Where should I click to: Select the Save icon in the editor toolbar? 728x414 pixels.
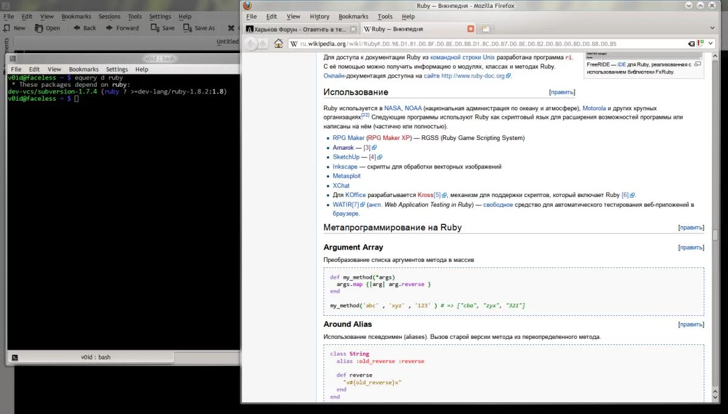point(153,28)
